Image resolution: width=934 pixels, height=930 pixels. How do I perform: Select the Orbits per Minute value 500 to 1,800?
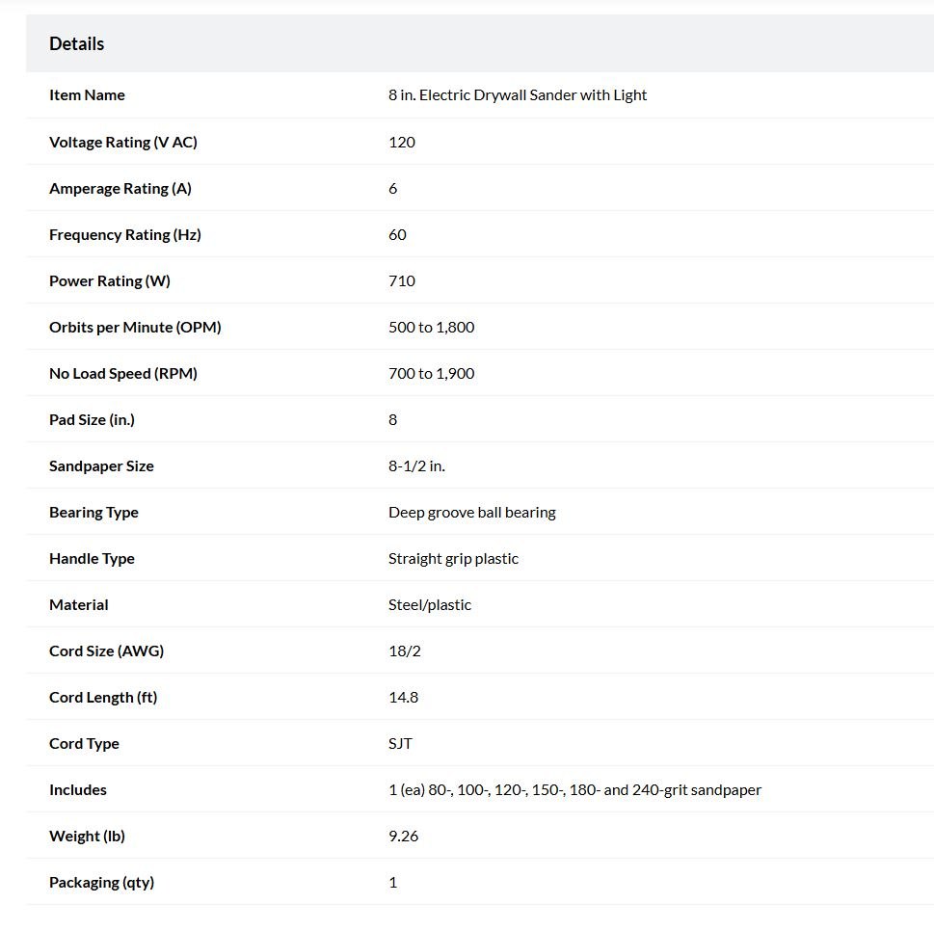coord(431,328)
